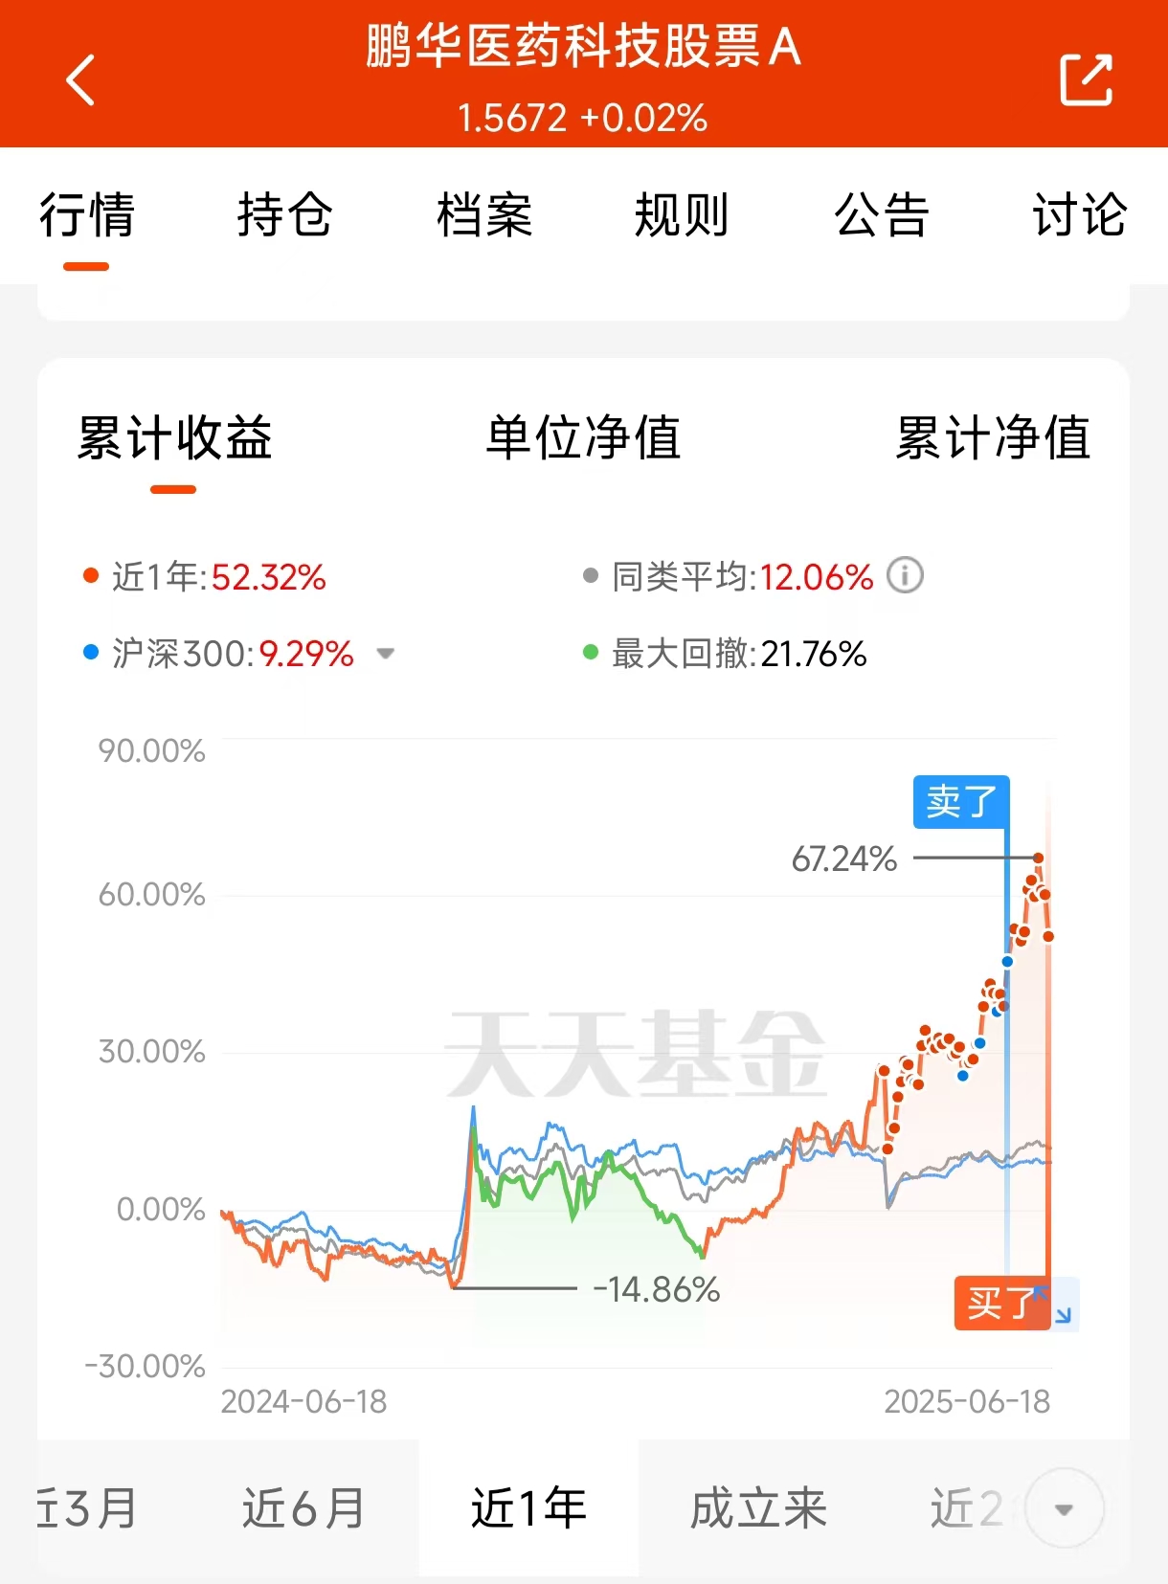Tap the 67.24% peak point on chart
This screenshot has height=1584, width=1168.
(1039, 858)
